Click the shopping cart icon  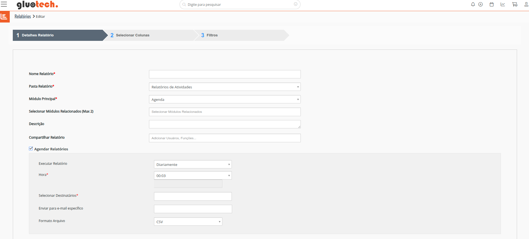(x=515, y=4)
